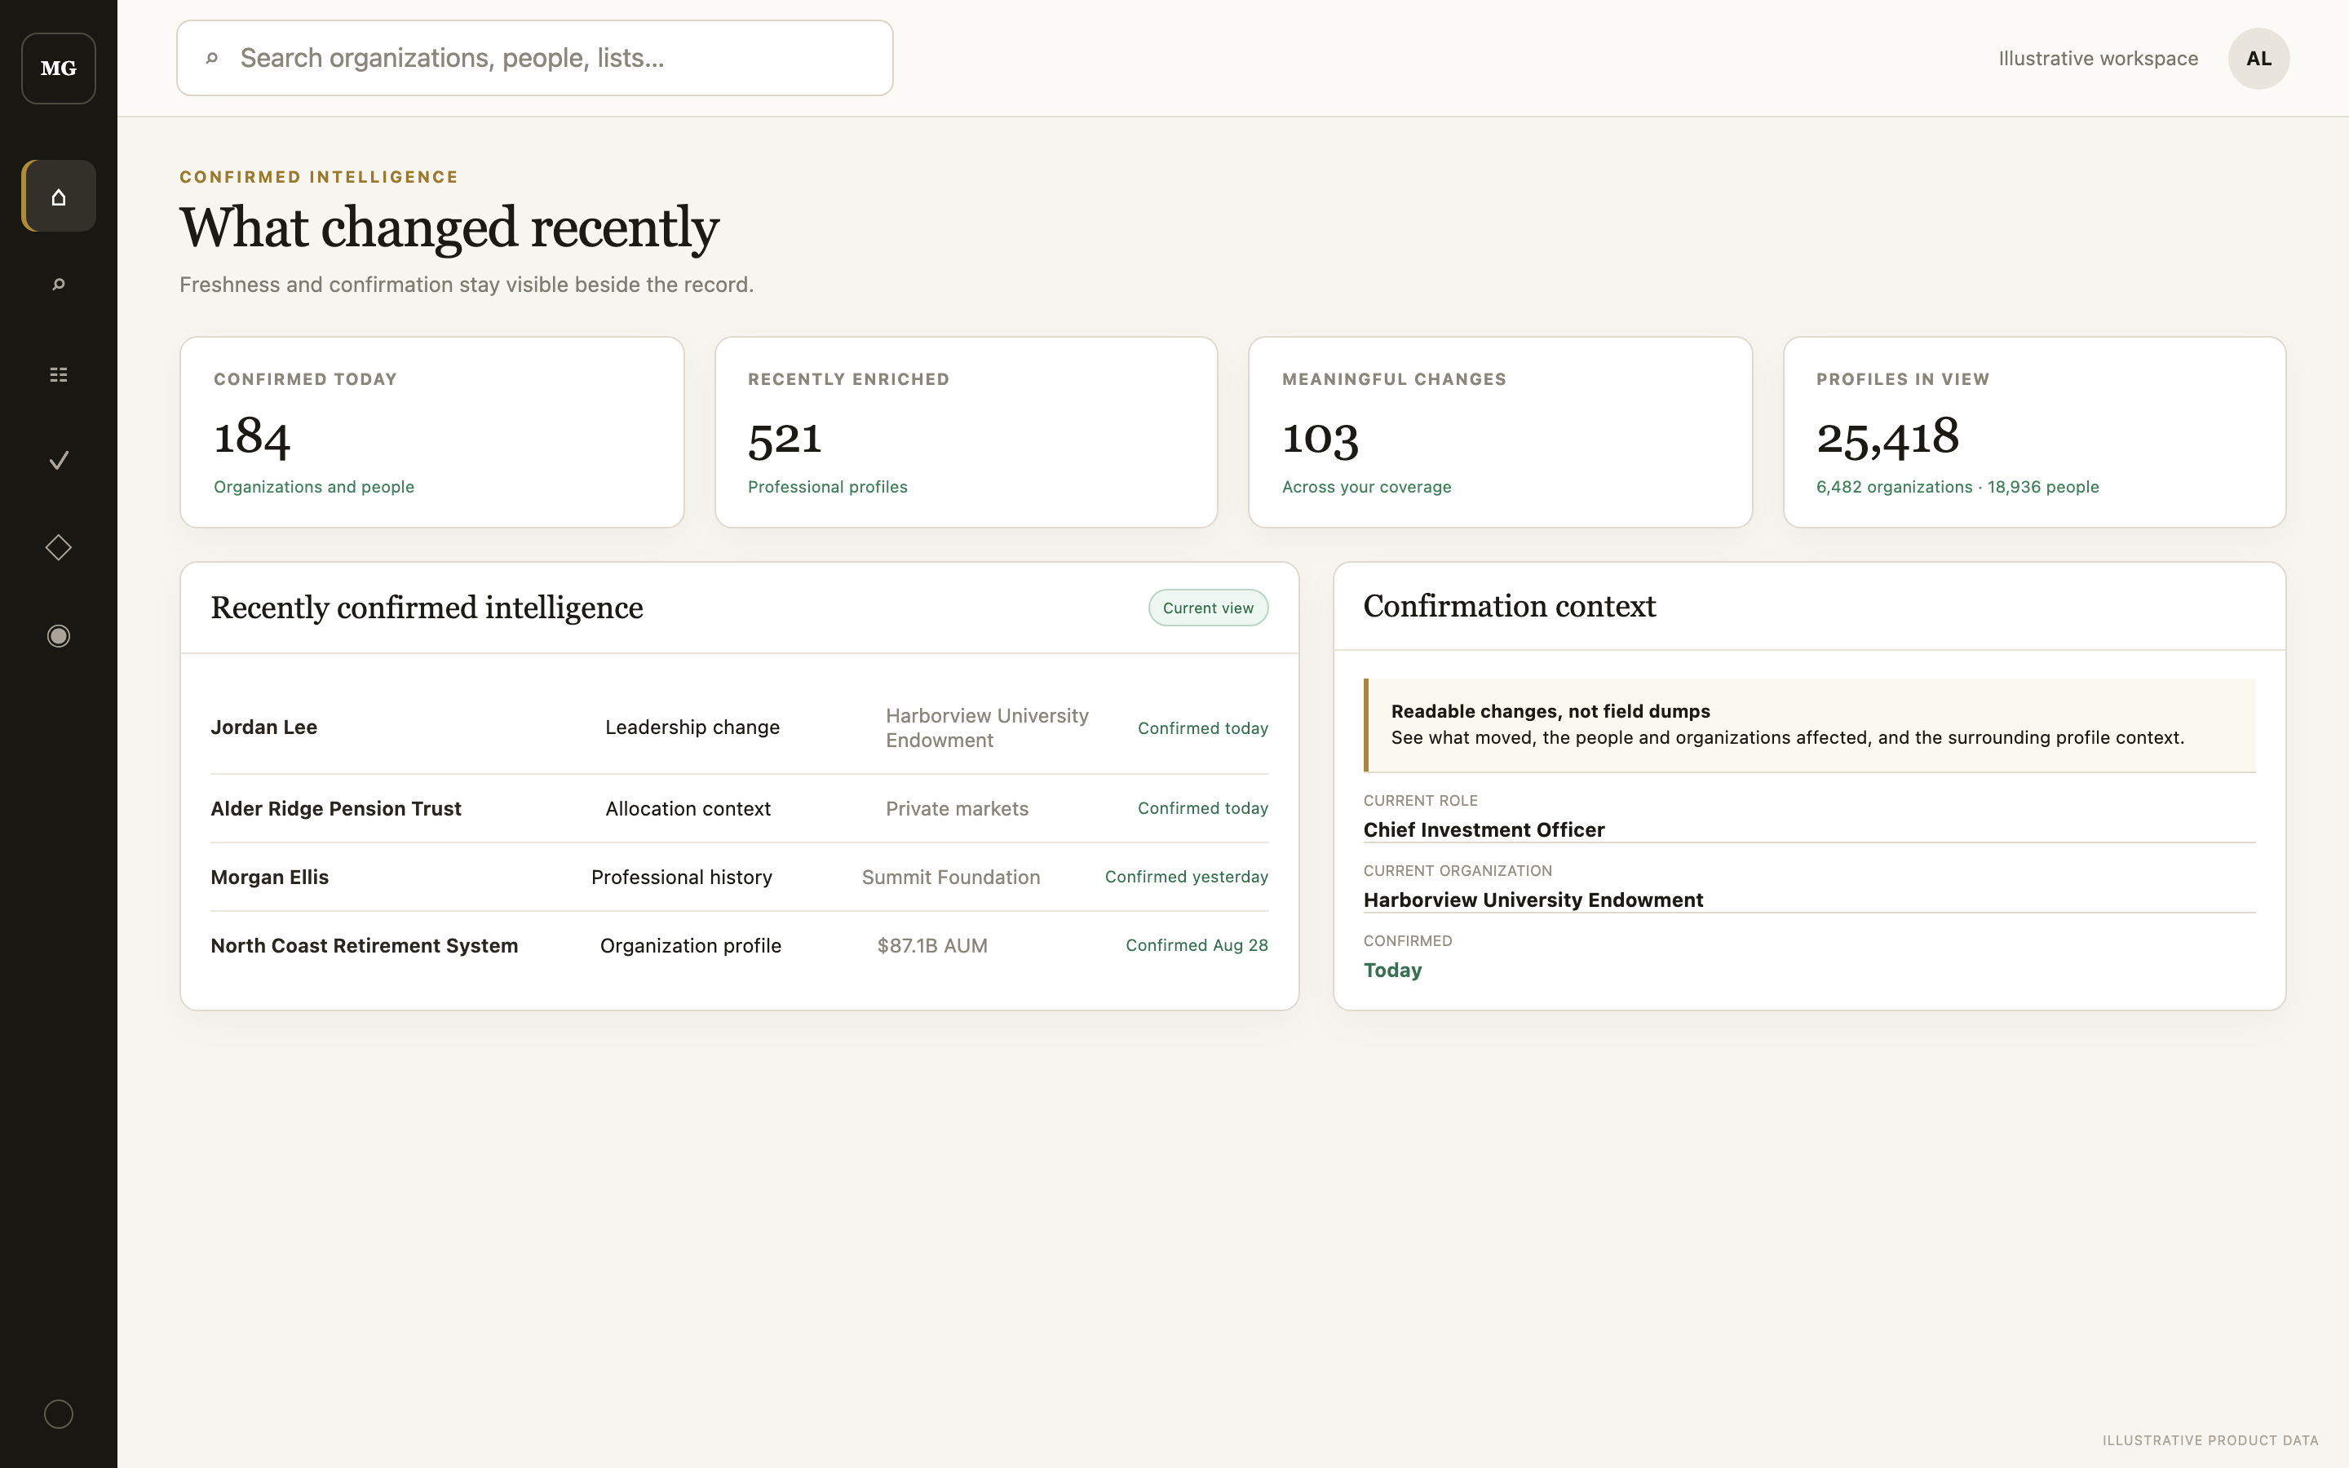Select Alder Ridge Pension Trust row name

click(x=336, y=809)
